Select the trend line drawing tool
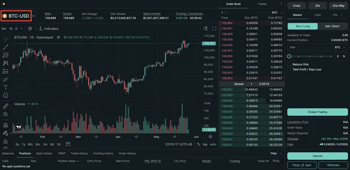Screen dimensions: 350x170 click(x=5, y=47)
